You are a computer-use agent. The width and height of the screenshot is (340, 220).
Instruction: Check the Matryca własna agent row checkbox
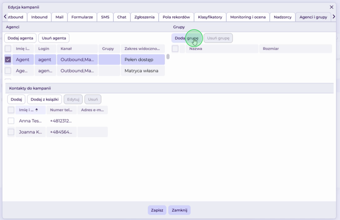pyautogui.click(x=8, y=71)
